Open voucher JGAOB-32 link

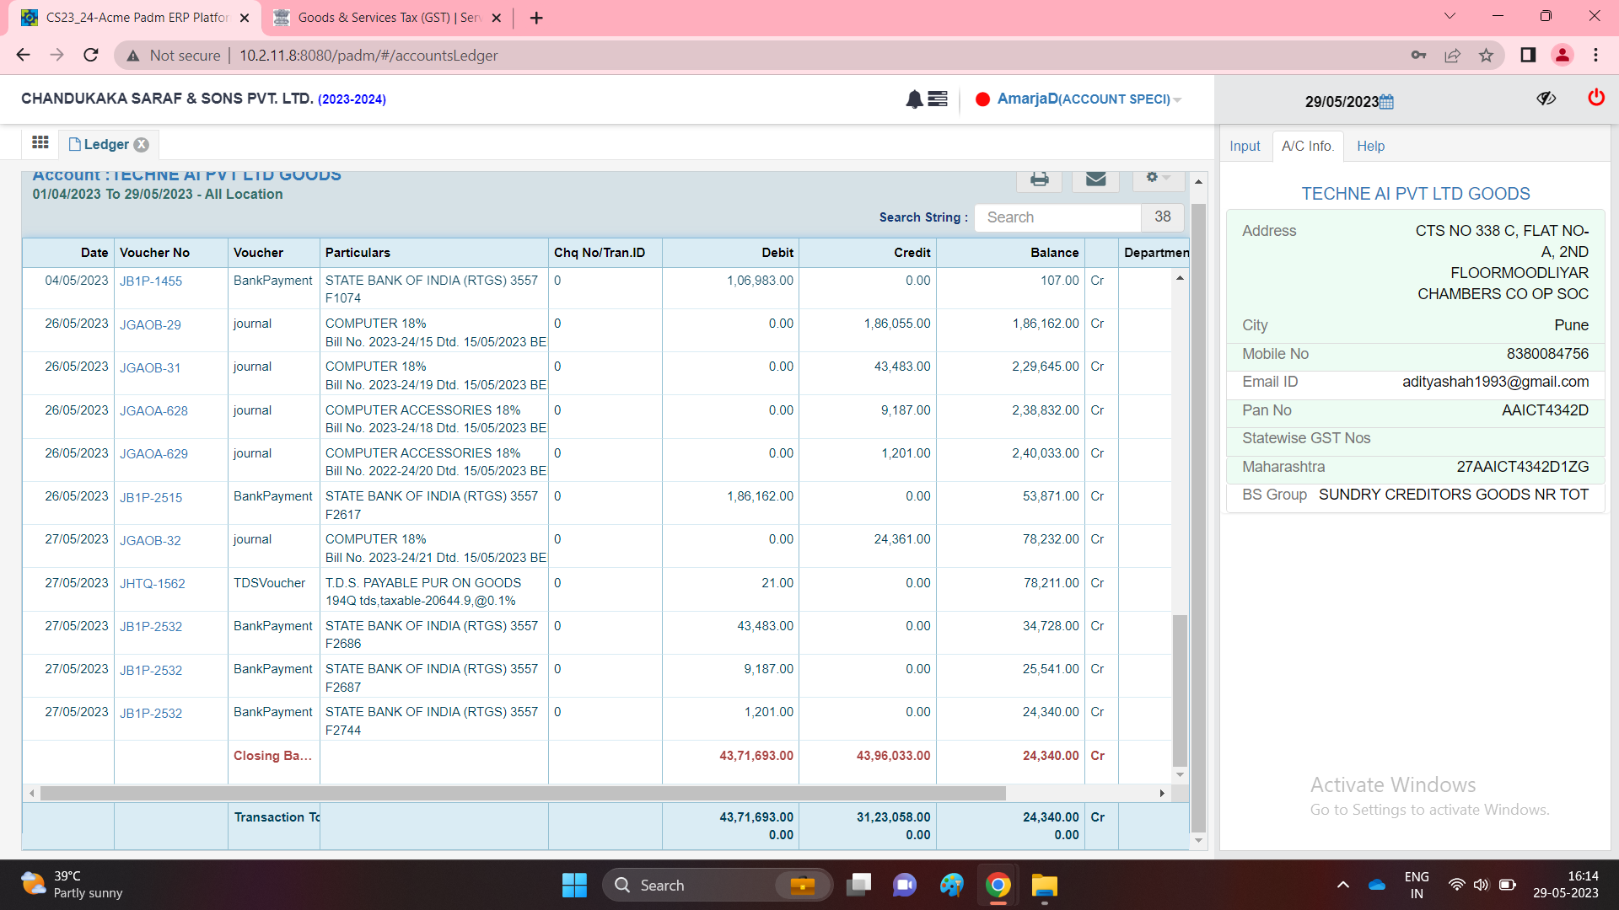point(150,541)
